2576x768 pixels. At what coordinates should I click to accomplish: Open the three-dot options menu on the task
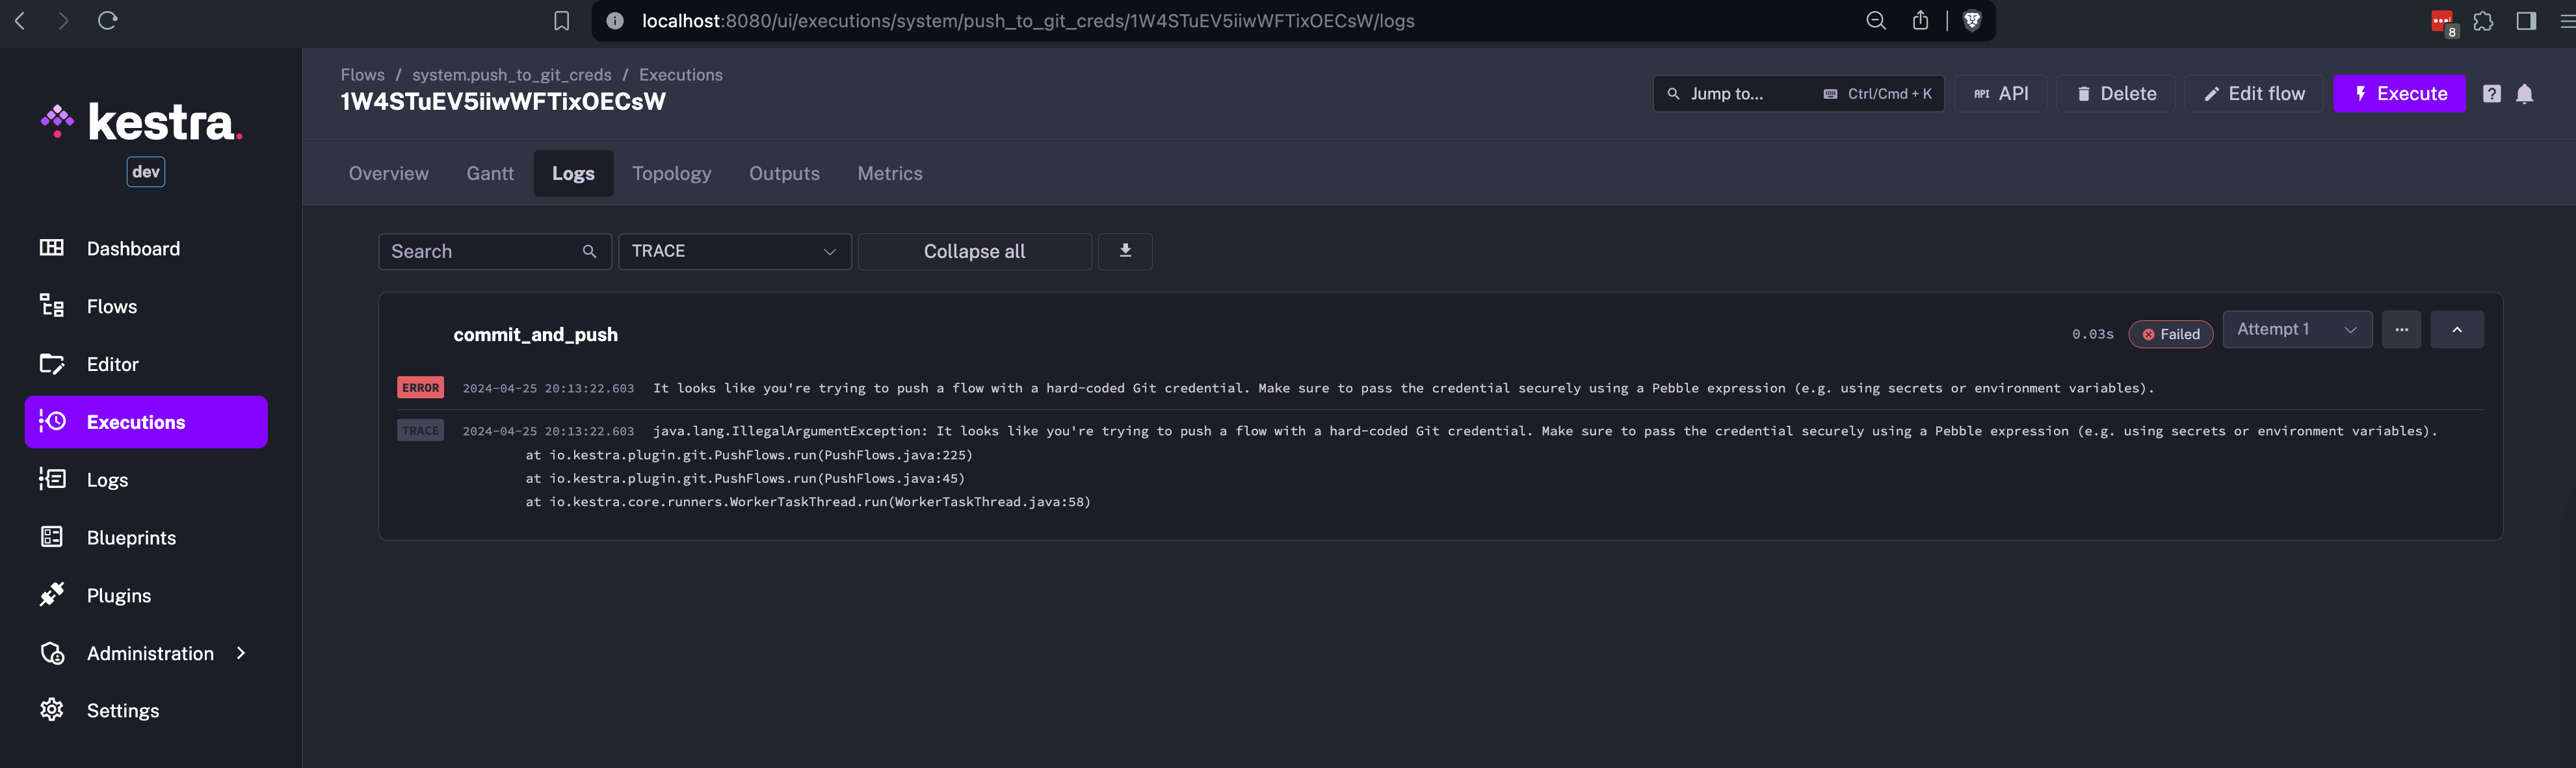click(x=2401, y=329)
